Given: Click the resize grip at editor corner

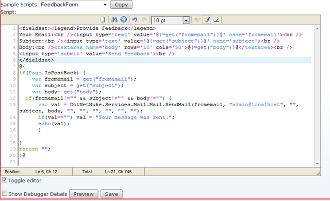Looking at the screenshot, I should [318, 173].
